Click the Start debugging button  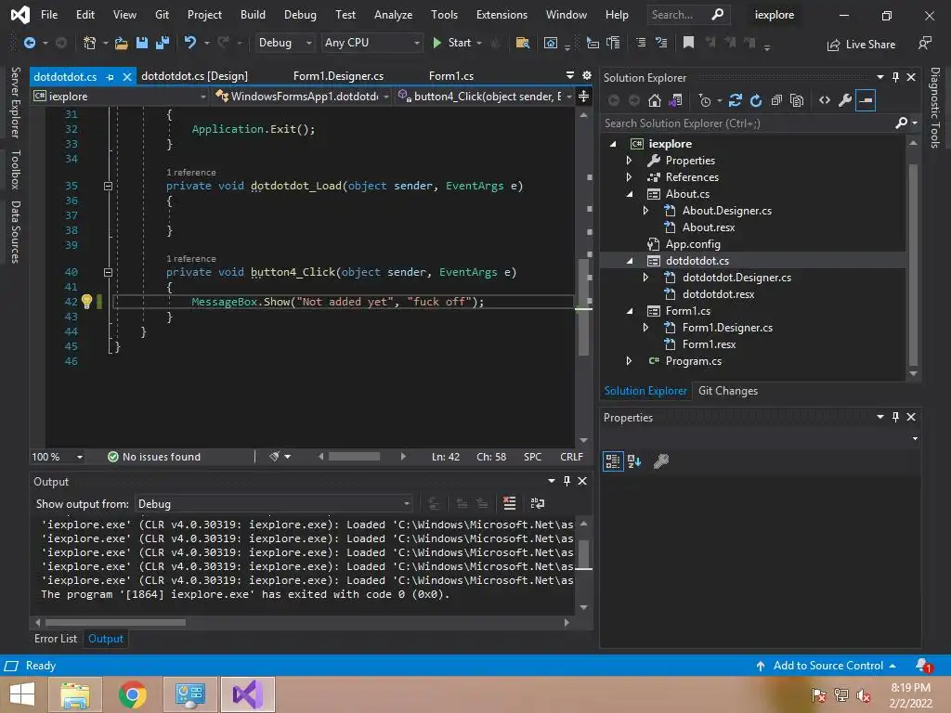click(451, 43)
